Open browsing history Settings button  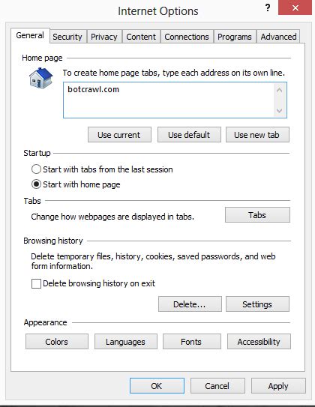click(x=257, y=304)
